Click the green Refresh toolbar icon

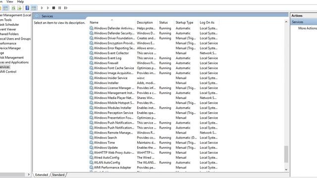point(13,8)
